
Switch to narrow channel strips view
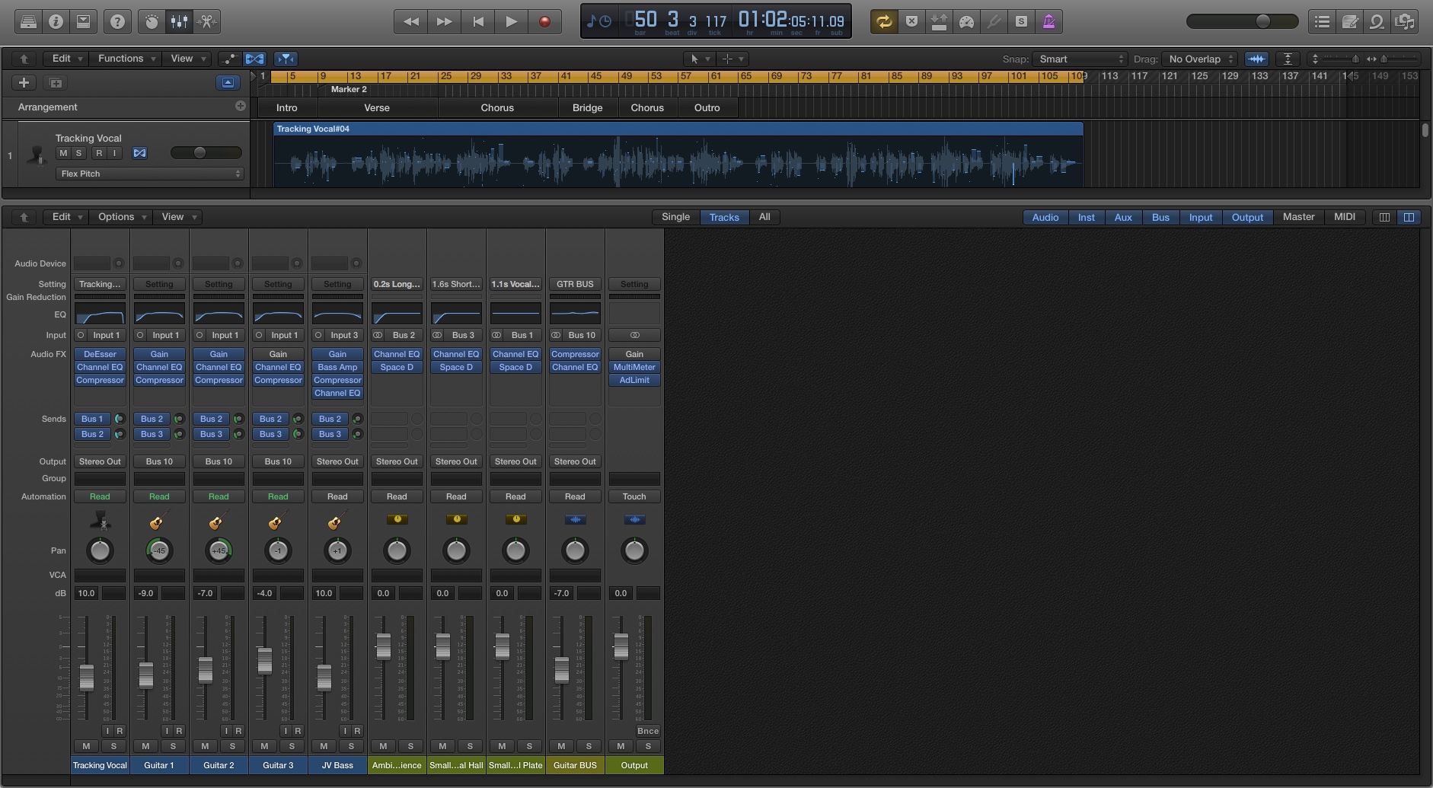click(1384, 217)
